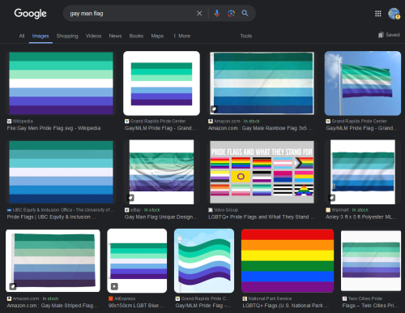Click the video play icon on AliExpress flag
The width and height of the screenshot is (405, 313).
click(114, 286)
